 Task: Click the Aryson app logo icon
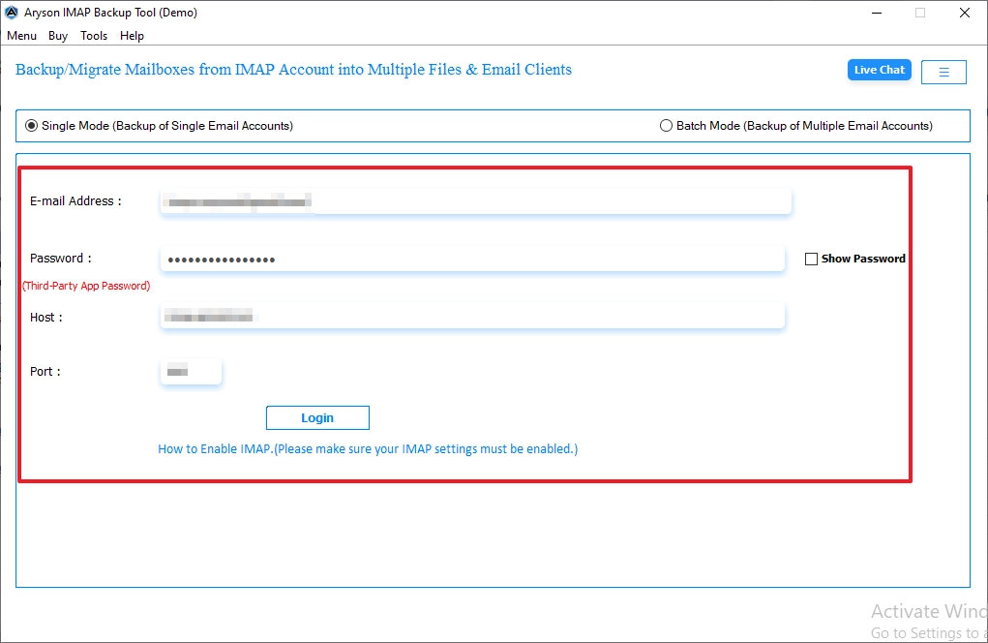coord(12,13)
